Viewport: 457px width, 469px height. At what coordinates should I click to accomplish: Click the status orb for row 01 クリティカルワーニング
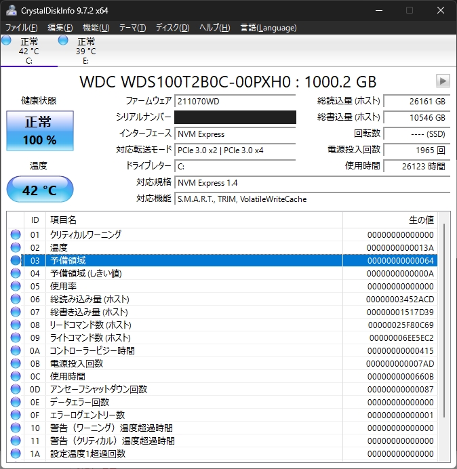(x=16, y=234)
